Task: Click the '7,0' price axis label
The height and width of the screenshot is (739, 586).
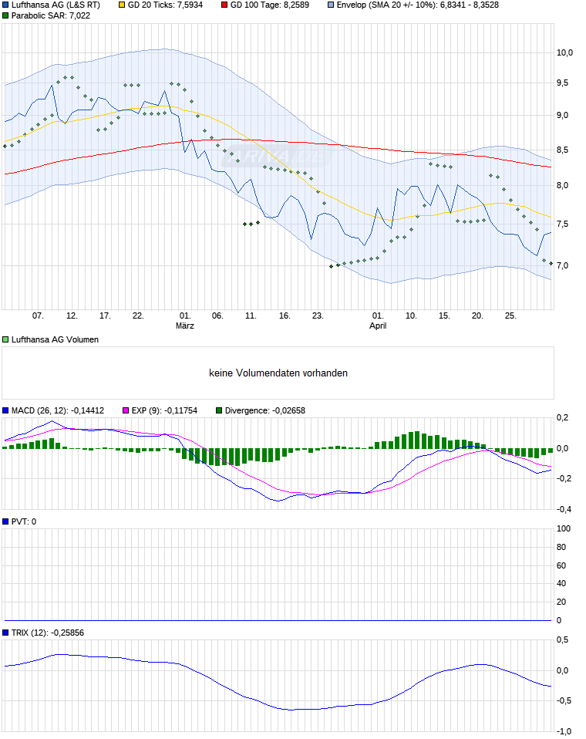Action: pos(562,266)
